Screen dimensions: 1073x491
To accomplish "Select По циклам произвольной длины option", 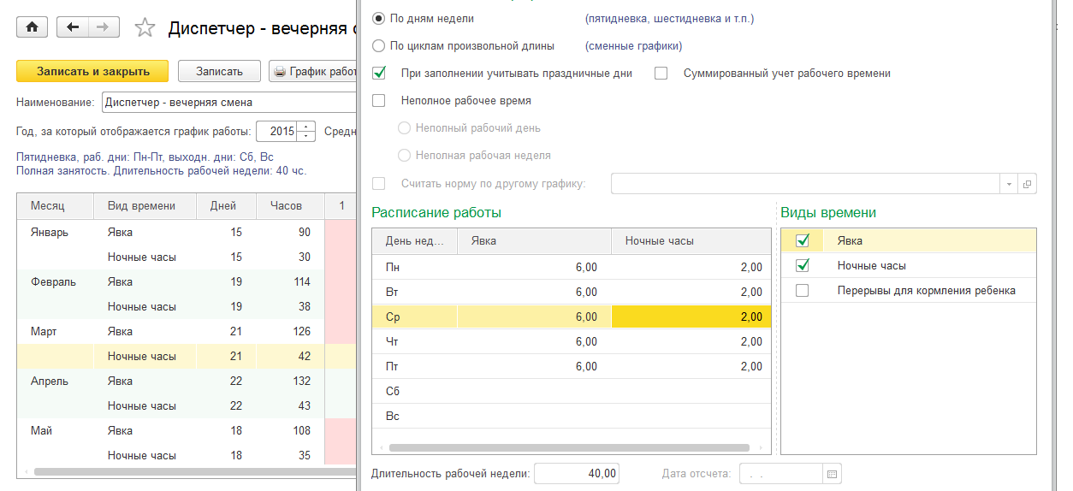I will coord(378,46).
